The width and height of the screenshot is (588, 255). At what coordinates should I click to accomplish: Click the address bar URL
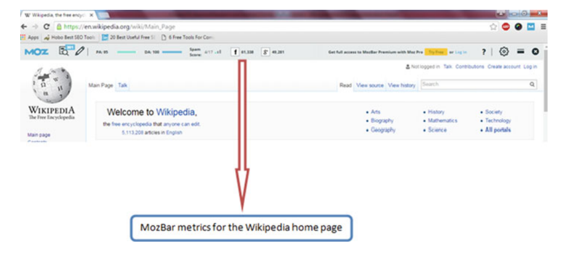[119, 27]
